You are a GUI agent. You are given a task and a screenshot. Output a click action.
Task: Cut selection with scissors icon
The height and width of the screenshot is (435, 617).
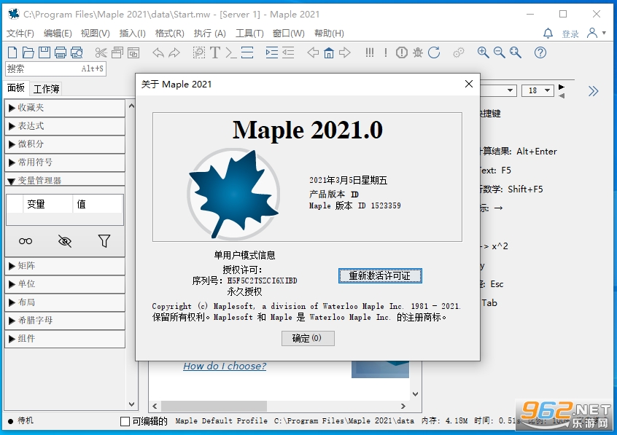coord(101,52)
